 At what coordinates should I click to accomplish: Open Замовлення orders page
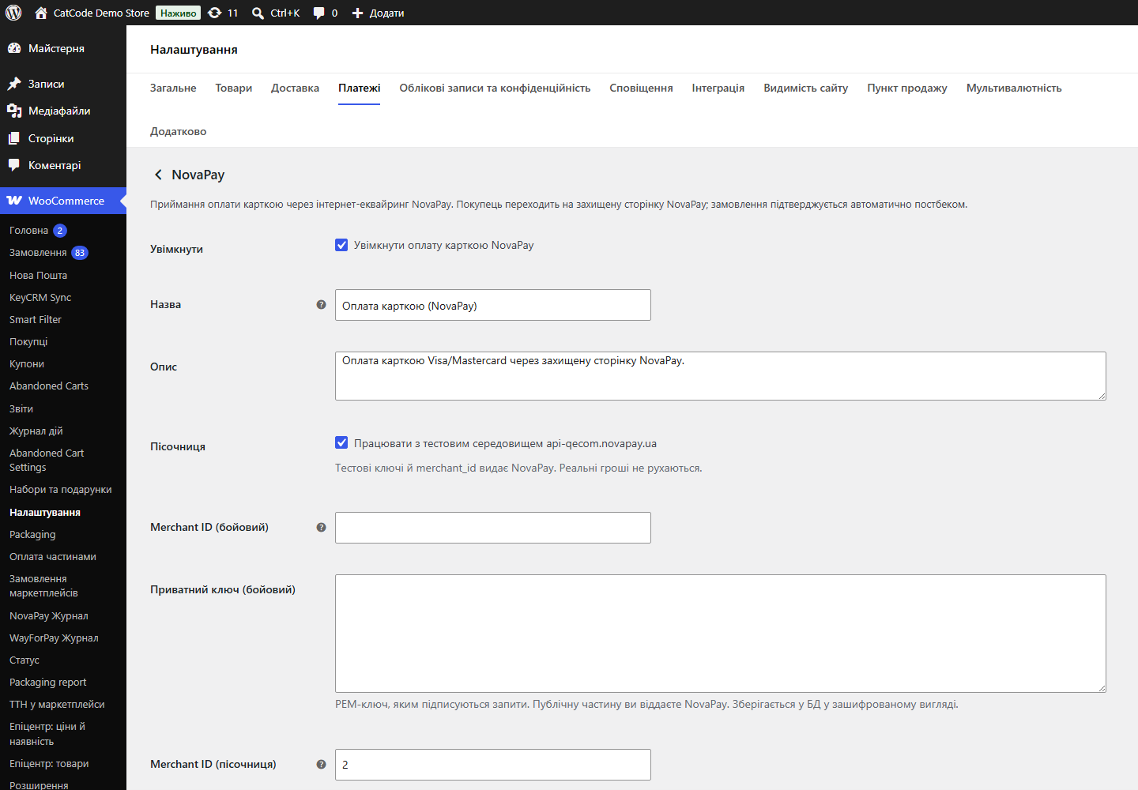[x=38, y=253]
